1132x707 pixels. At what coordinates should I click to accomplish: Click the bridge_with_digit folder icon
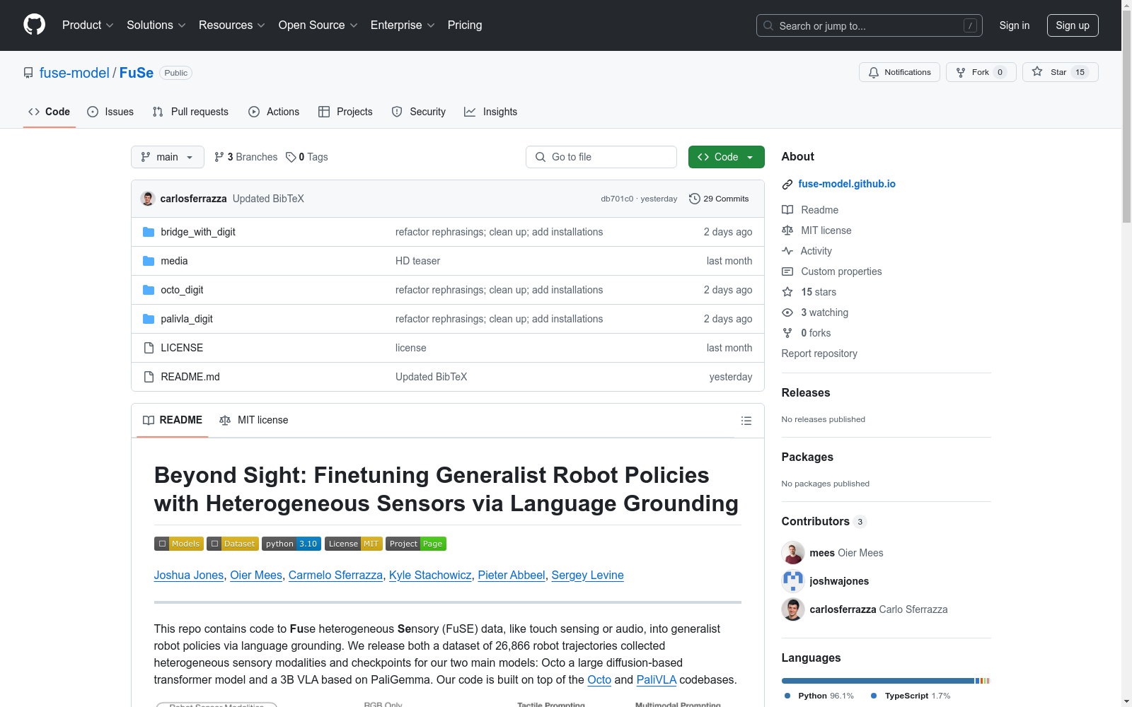149,232
